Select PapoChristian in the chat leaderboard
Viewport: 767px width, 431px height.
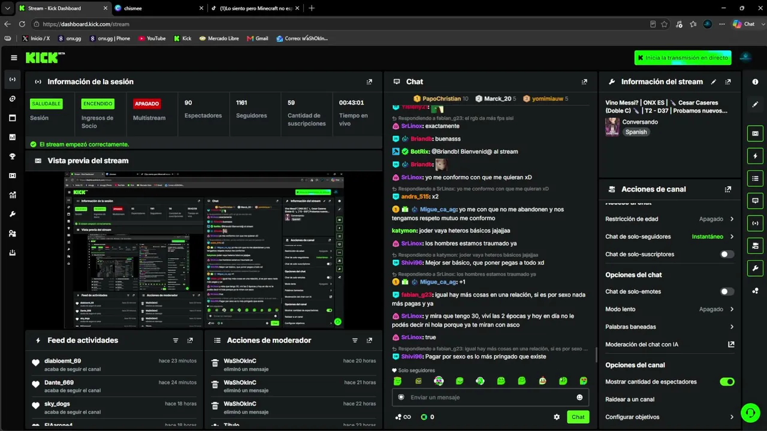pyautogui.click(x=442, y=99)
